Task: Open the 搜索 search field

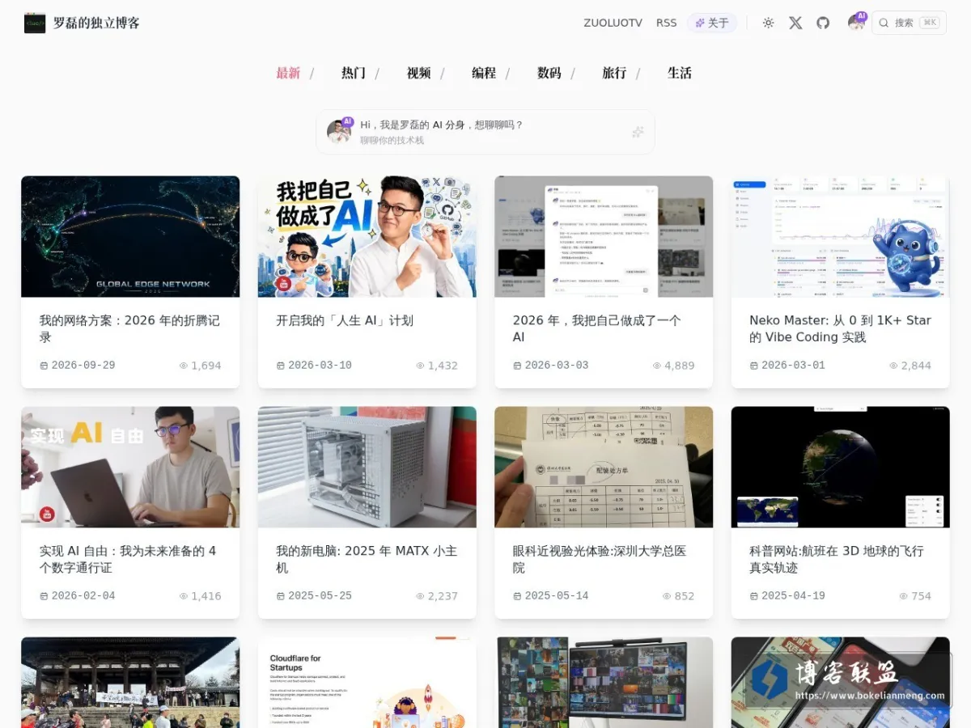Action: (x=909, y=23)
